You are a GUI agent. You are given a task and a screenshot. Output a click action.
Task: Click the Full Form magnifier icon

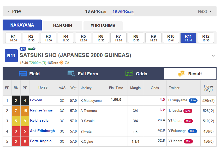71,74
